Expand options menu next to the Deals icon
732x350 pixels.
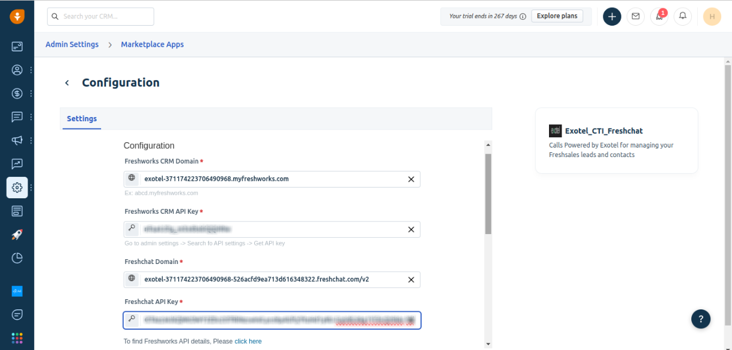31,93
